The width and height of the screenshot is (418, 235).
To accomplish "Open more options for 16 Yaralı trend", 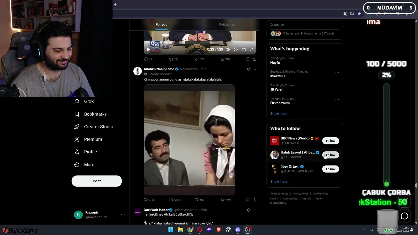I will tap(337, 86).
